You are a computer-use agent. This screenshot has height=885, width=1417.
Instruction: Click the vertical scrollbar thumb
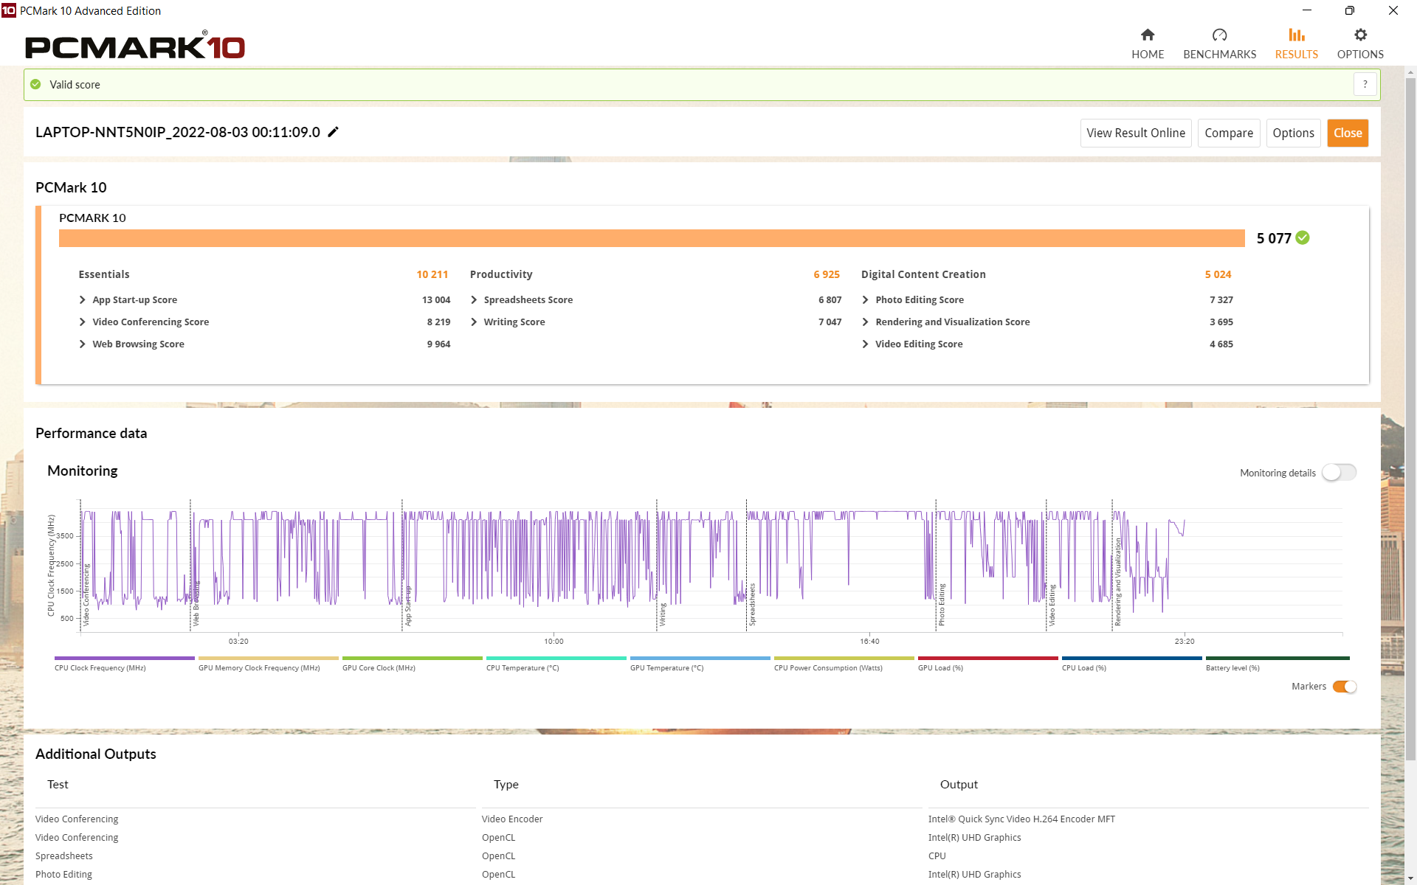(x=1410, y=419)
